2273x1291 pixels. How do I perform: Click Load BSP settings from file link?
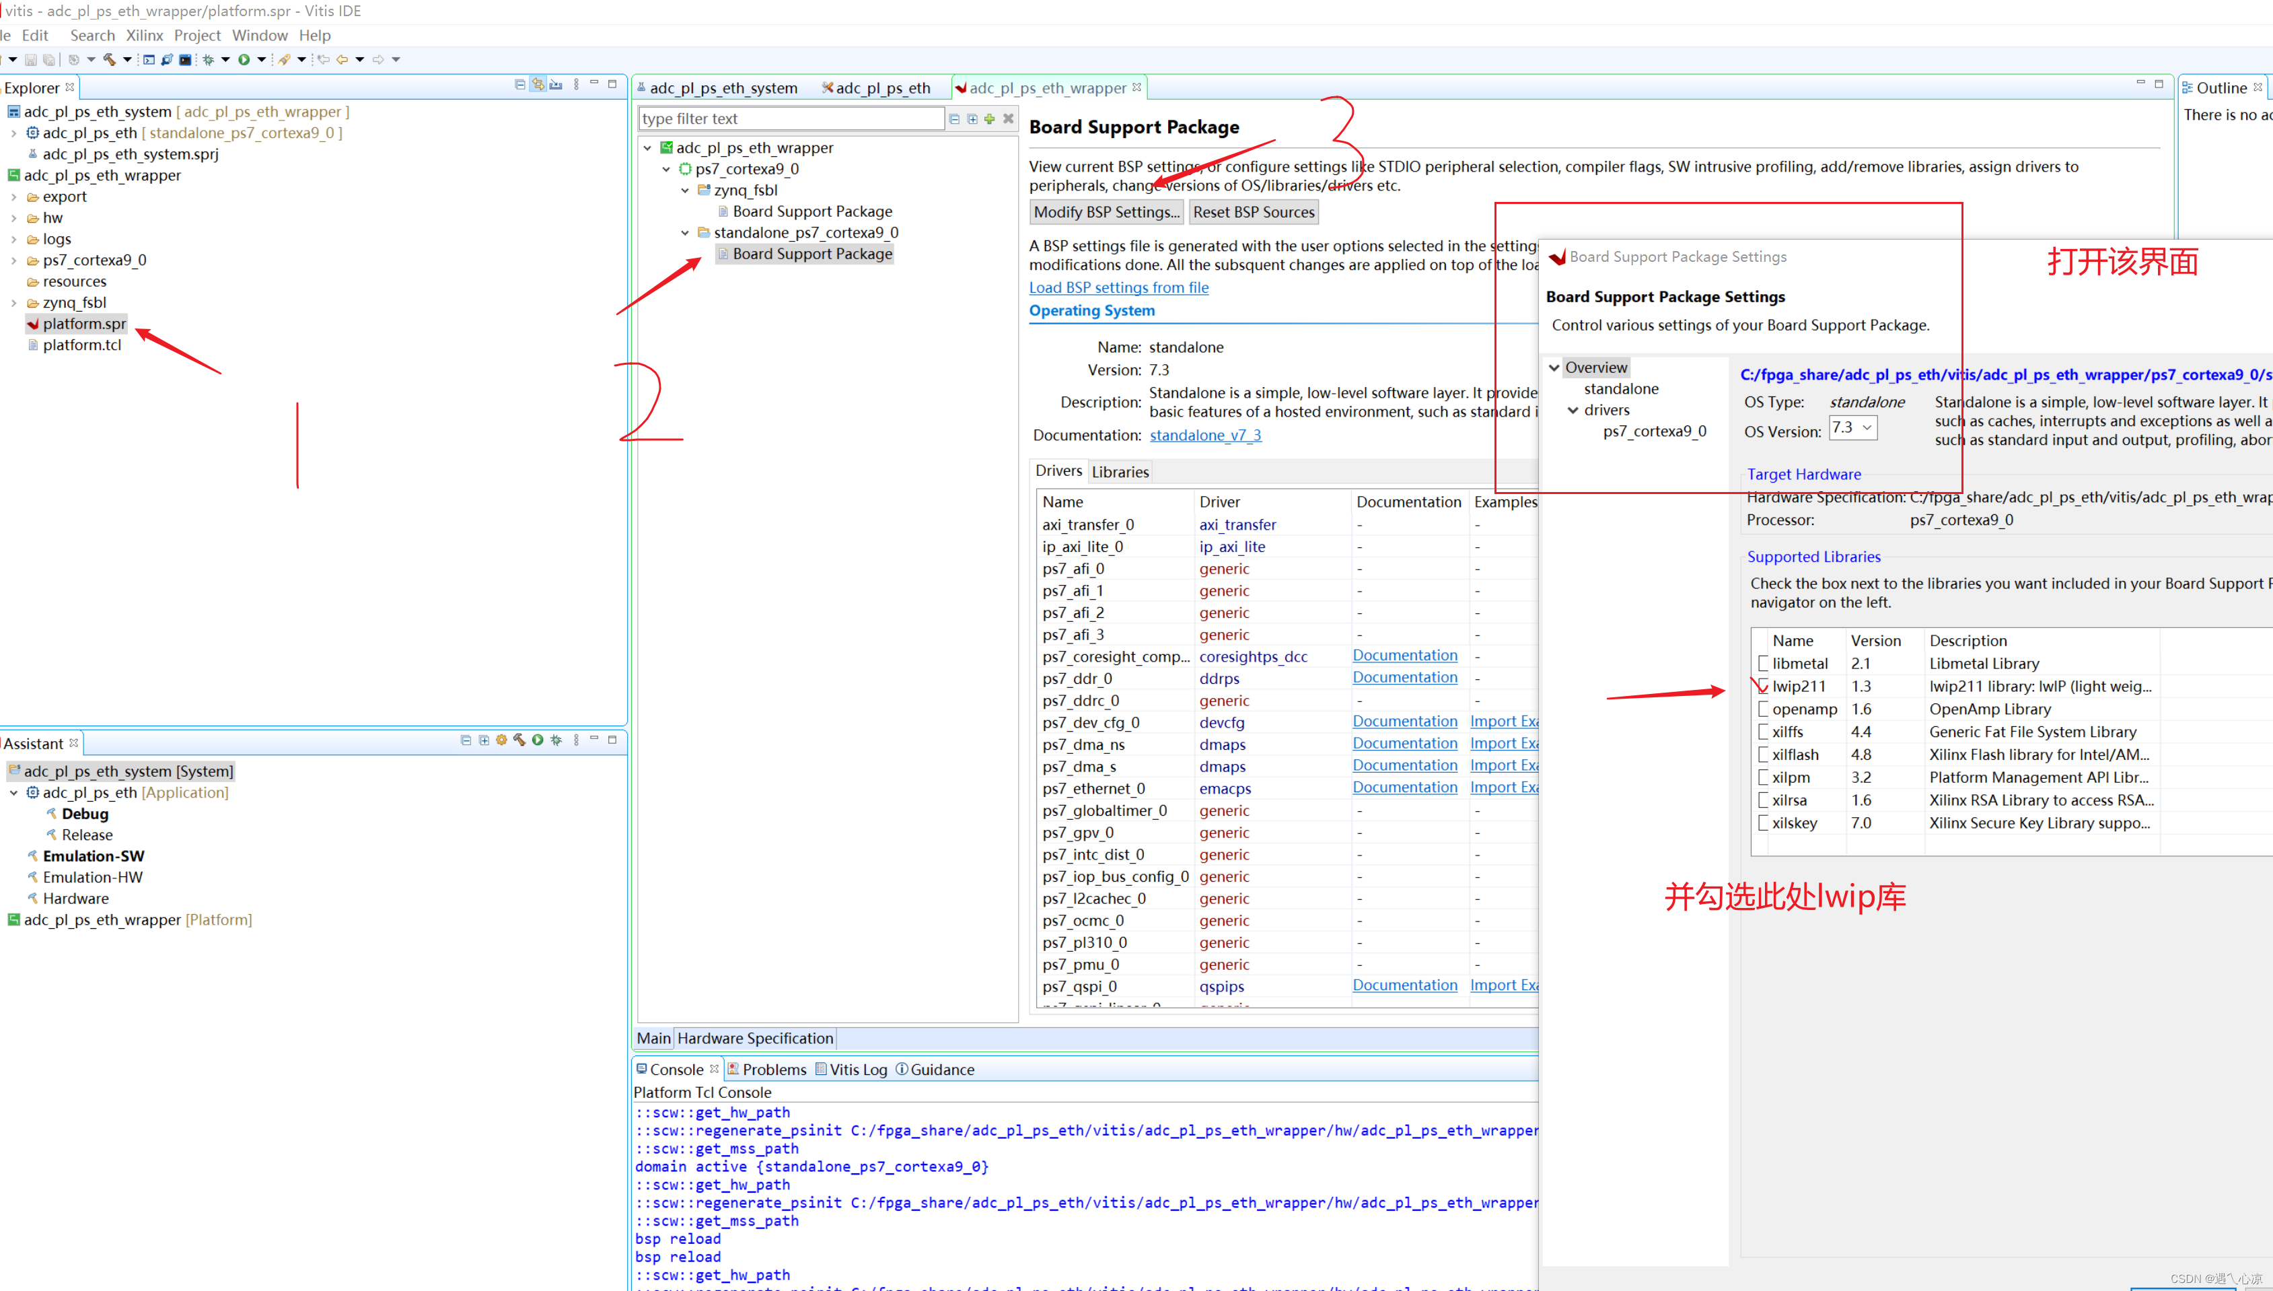[x=1118, y=287]
